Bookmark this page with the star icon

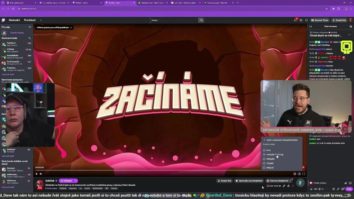[x=327, y=9]
